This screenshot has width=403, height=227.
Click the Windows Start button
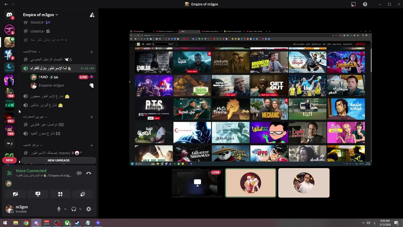pyautogui.click(x=5, y=223)
